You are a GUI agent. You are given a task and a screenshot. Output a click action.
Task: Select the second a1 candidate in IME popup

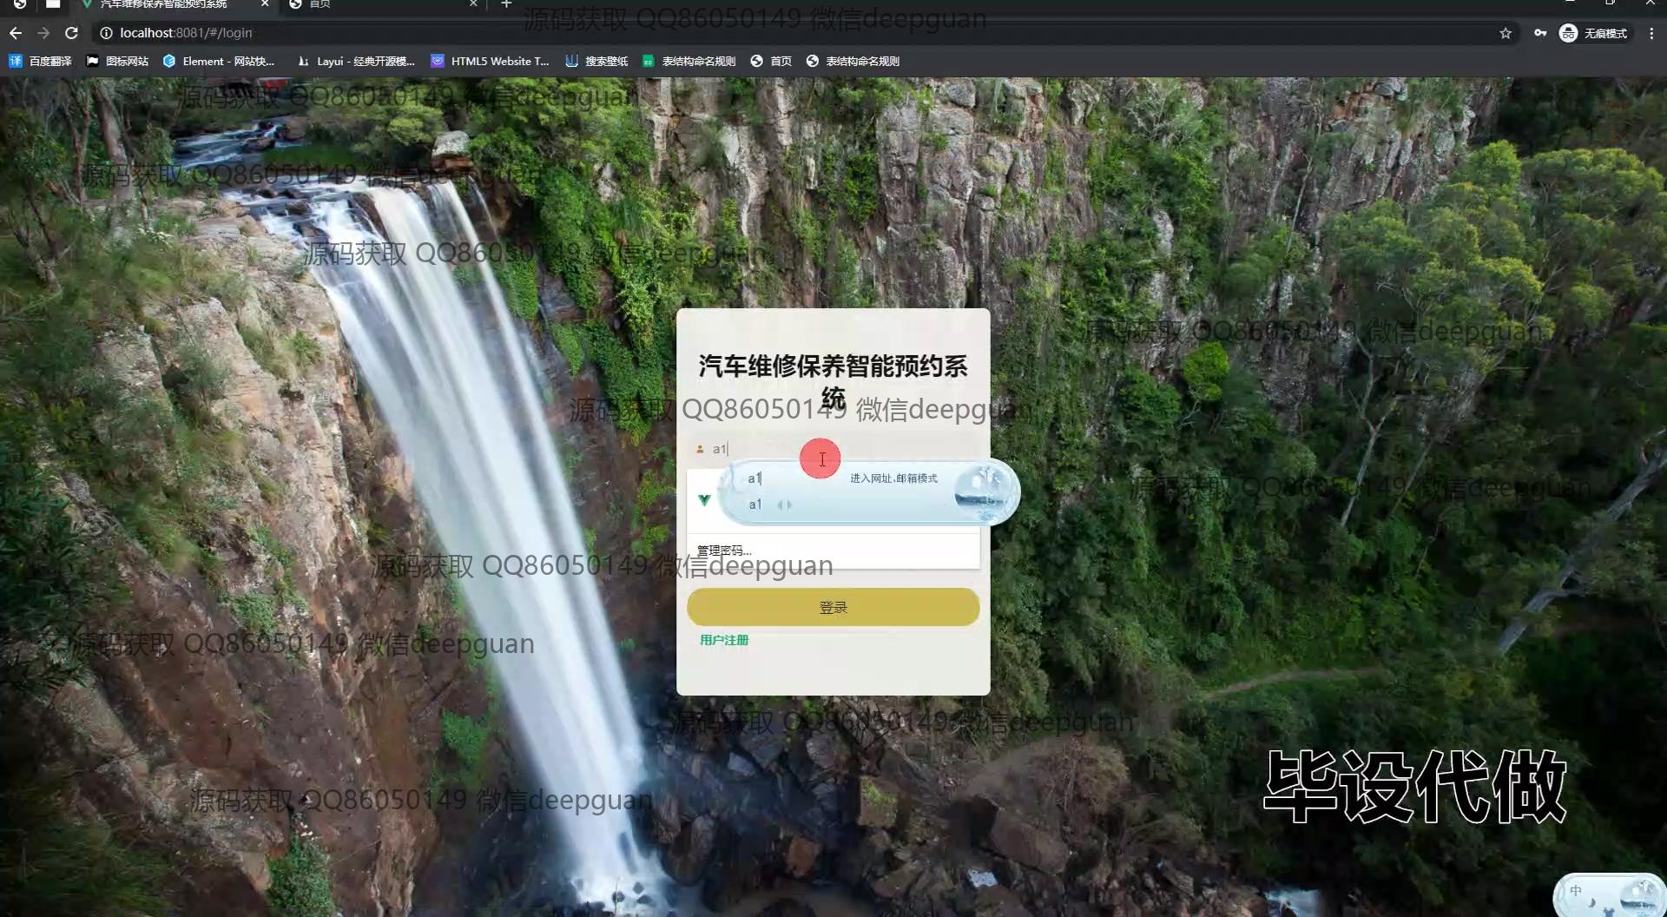pos(754,505)
